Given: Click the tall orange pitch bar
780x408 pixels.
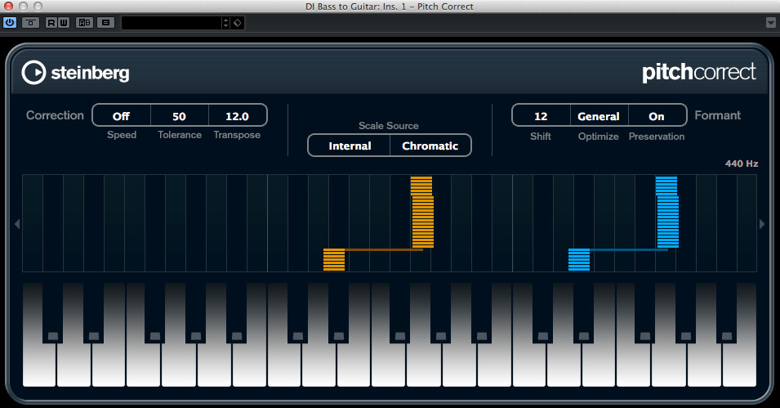Looking at the screenshot, I should coord(422,213).
